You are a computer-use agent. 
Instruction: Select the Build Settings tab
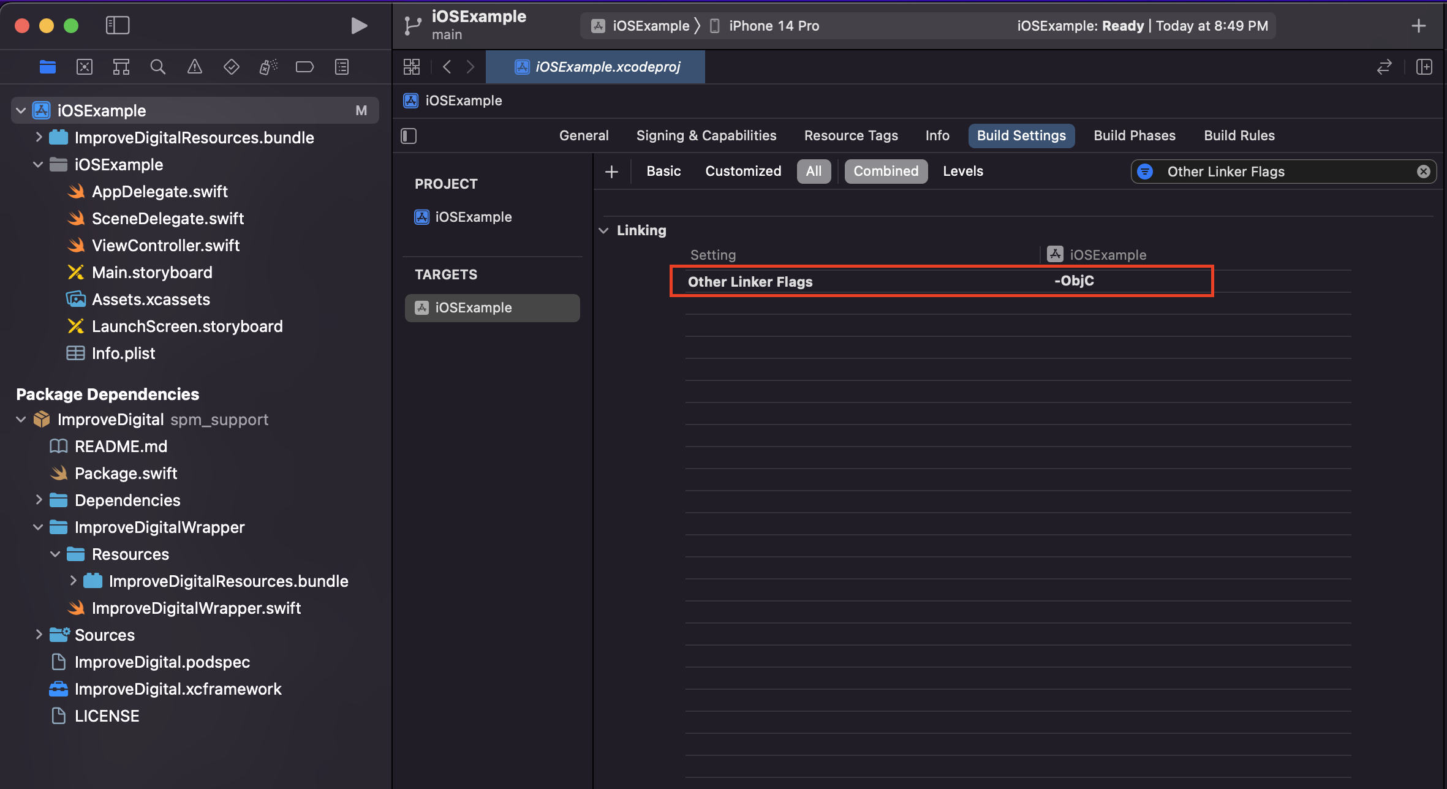[1021, 136]
